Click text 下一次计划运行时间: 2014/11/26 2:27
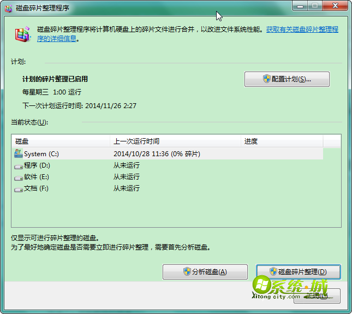This screenshot has width=352, height=314. coord(79,105)
